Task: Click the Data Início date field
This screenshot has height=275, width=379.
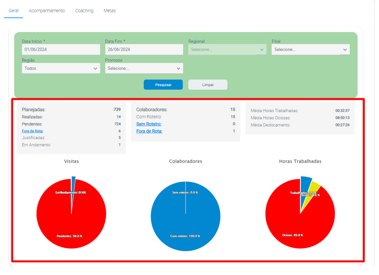Action: click(x=61, y=50)
